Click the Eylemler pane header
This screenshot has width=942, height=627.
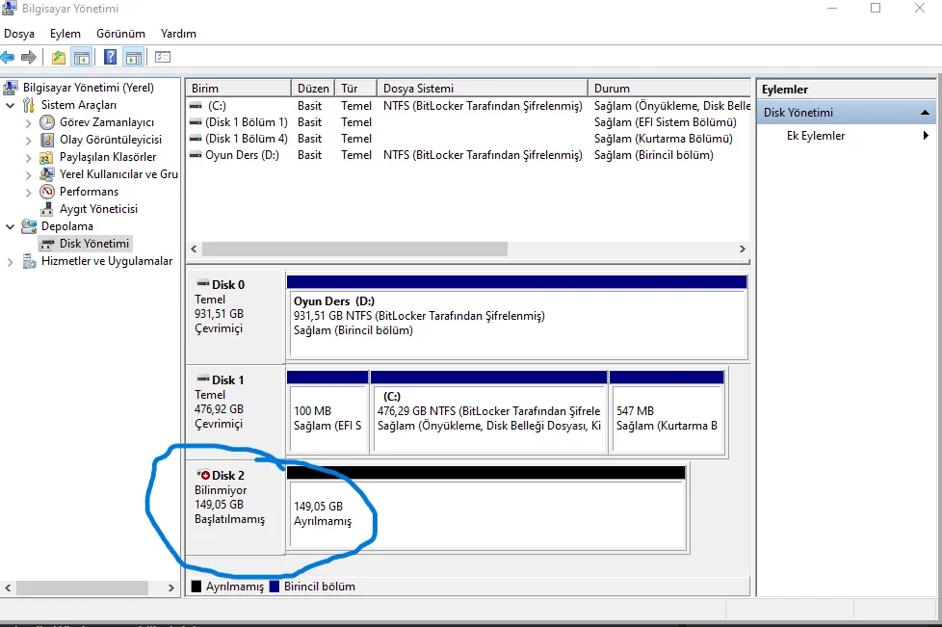[846, 90]
